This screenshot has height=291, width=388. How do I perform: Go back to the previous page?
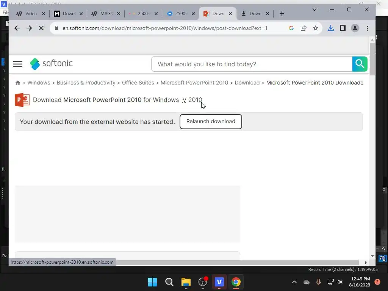pos(17,28)
